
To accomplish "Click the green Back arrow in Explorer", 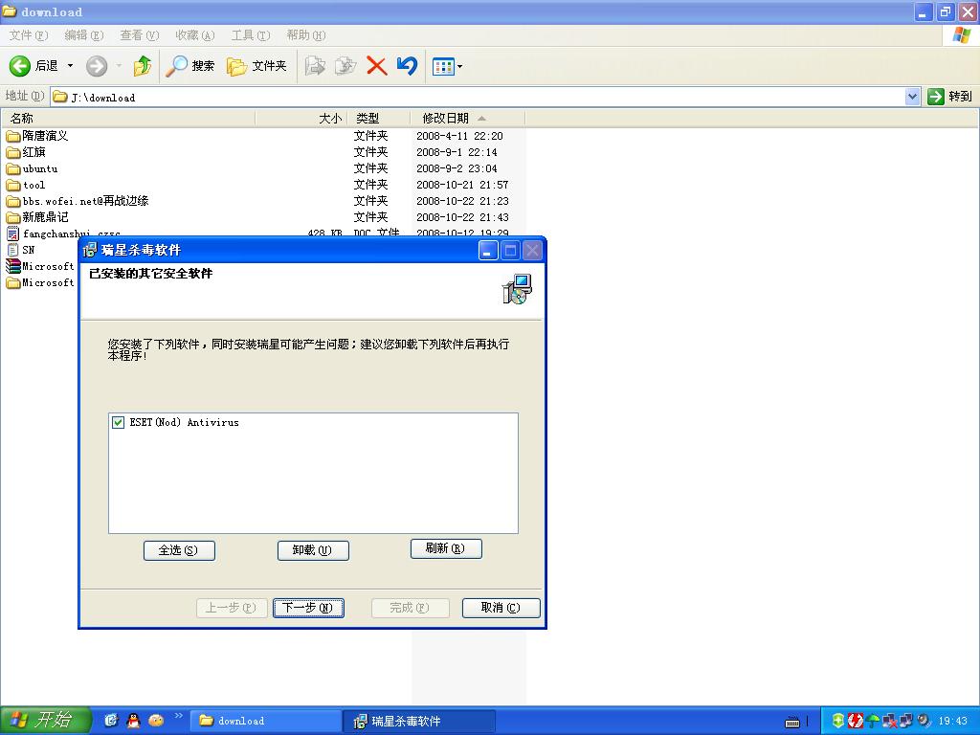I will pyautogui.click(x=19, y=66).
